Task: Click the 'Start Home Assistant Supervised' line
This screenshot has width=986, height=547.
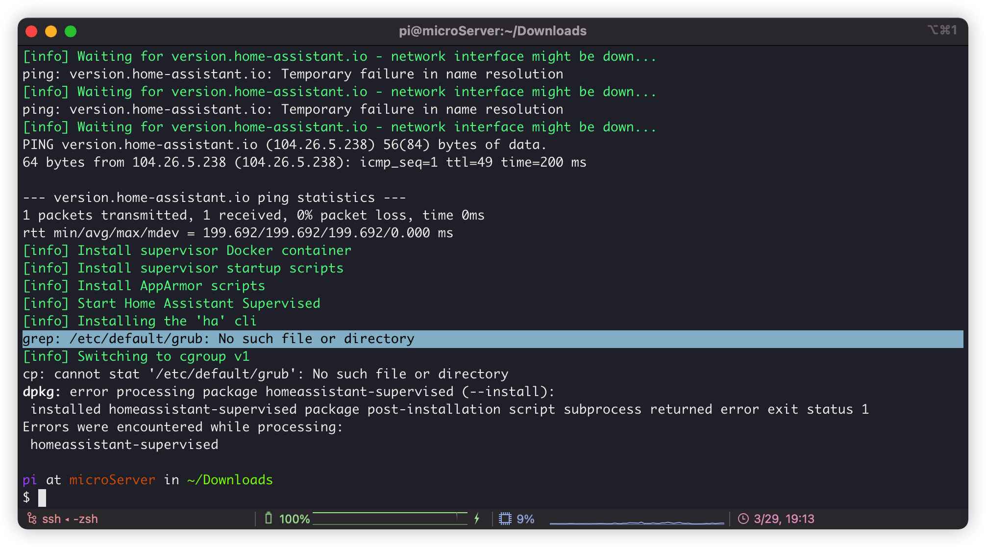Action: click(x=172, y=303)
